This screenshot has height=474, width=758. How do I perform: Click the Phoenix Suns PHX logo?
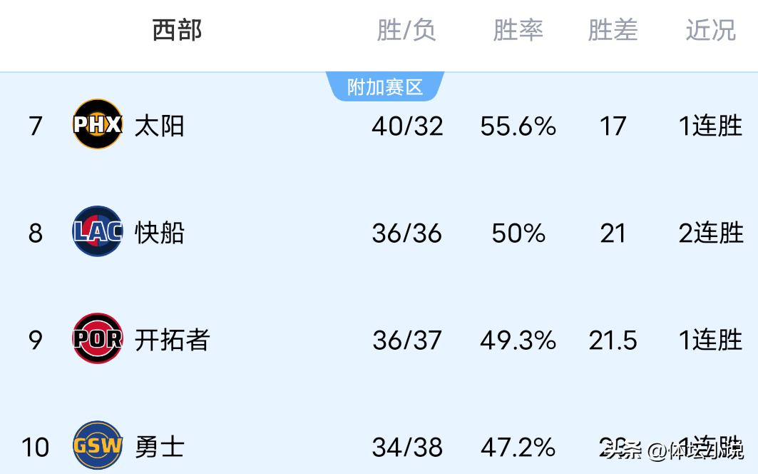pyautogui.click(x=98, y=124)
